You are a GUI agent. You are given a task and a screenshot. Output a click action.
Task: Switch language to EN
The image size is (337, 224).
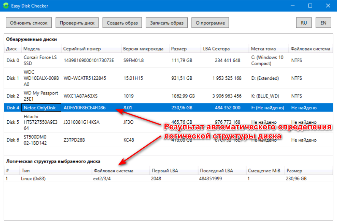point(323,23)
